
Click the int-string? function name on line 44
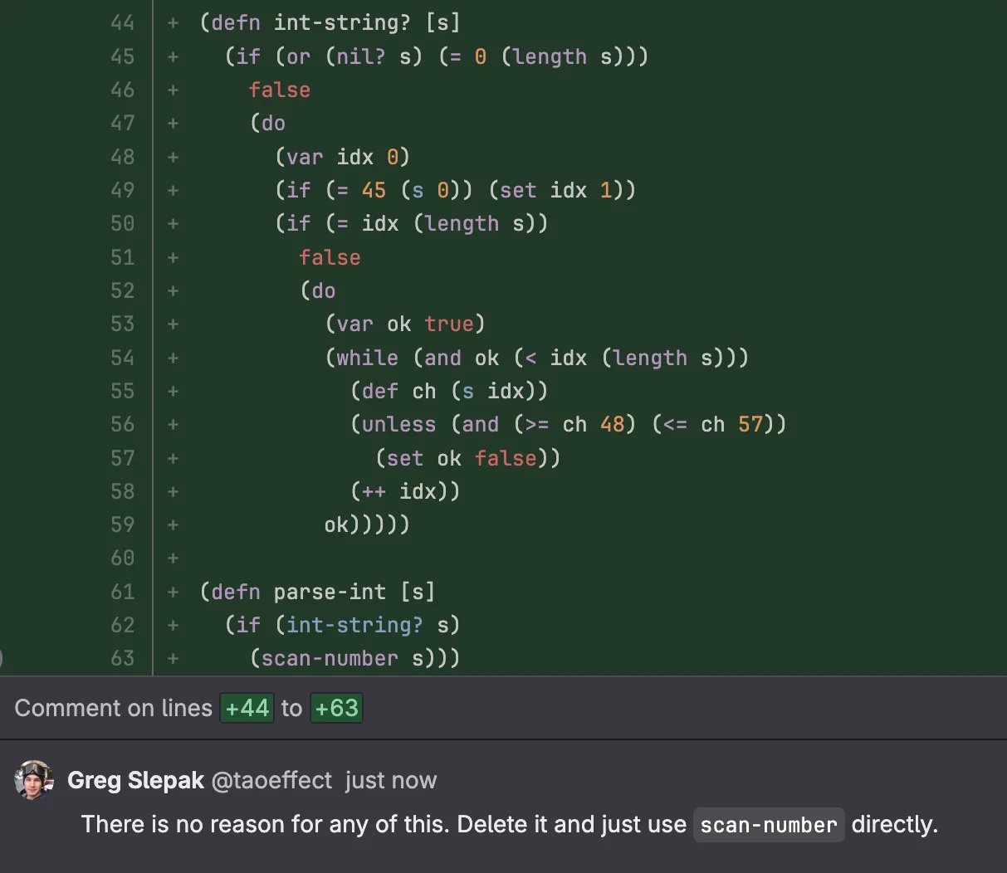pos(342,22)
